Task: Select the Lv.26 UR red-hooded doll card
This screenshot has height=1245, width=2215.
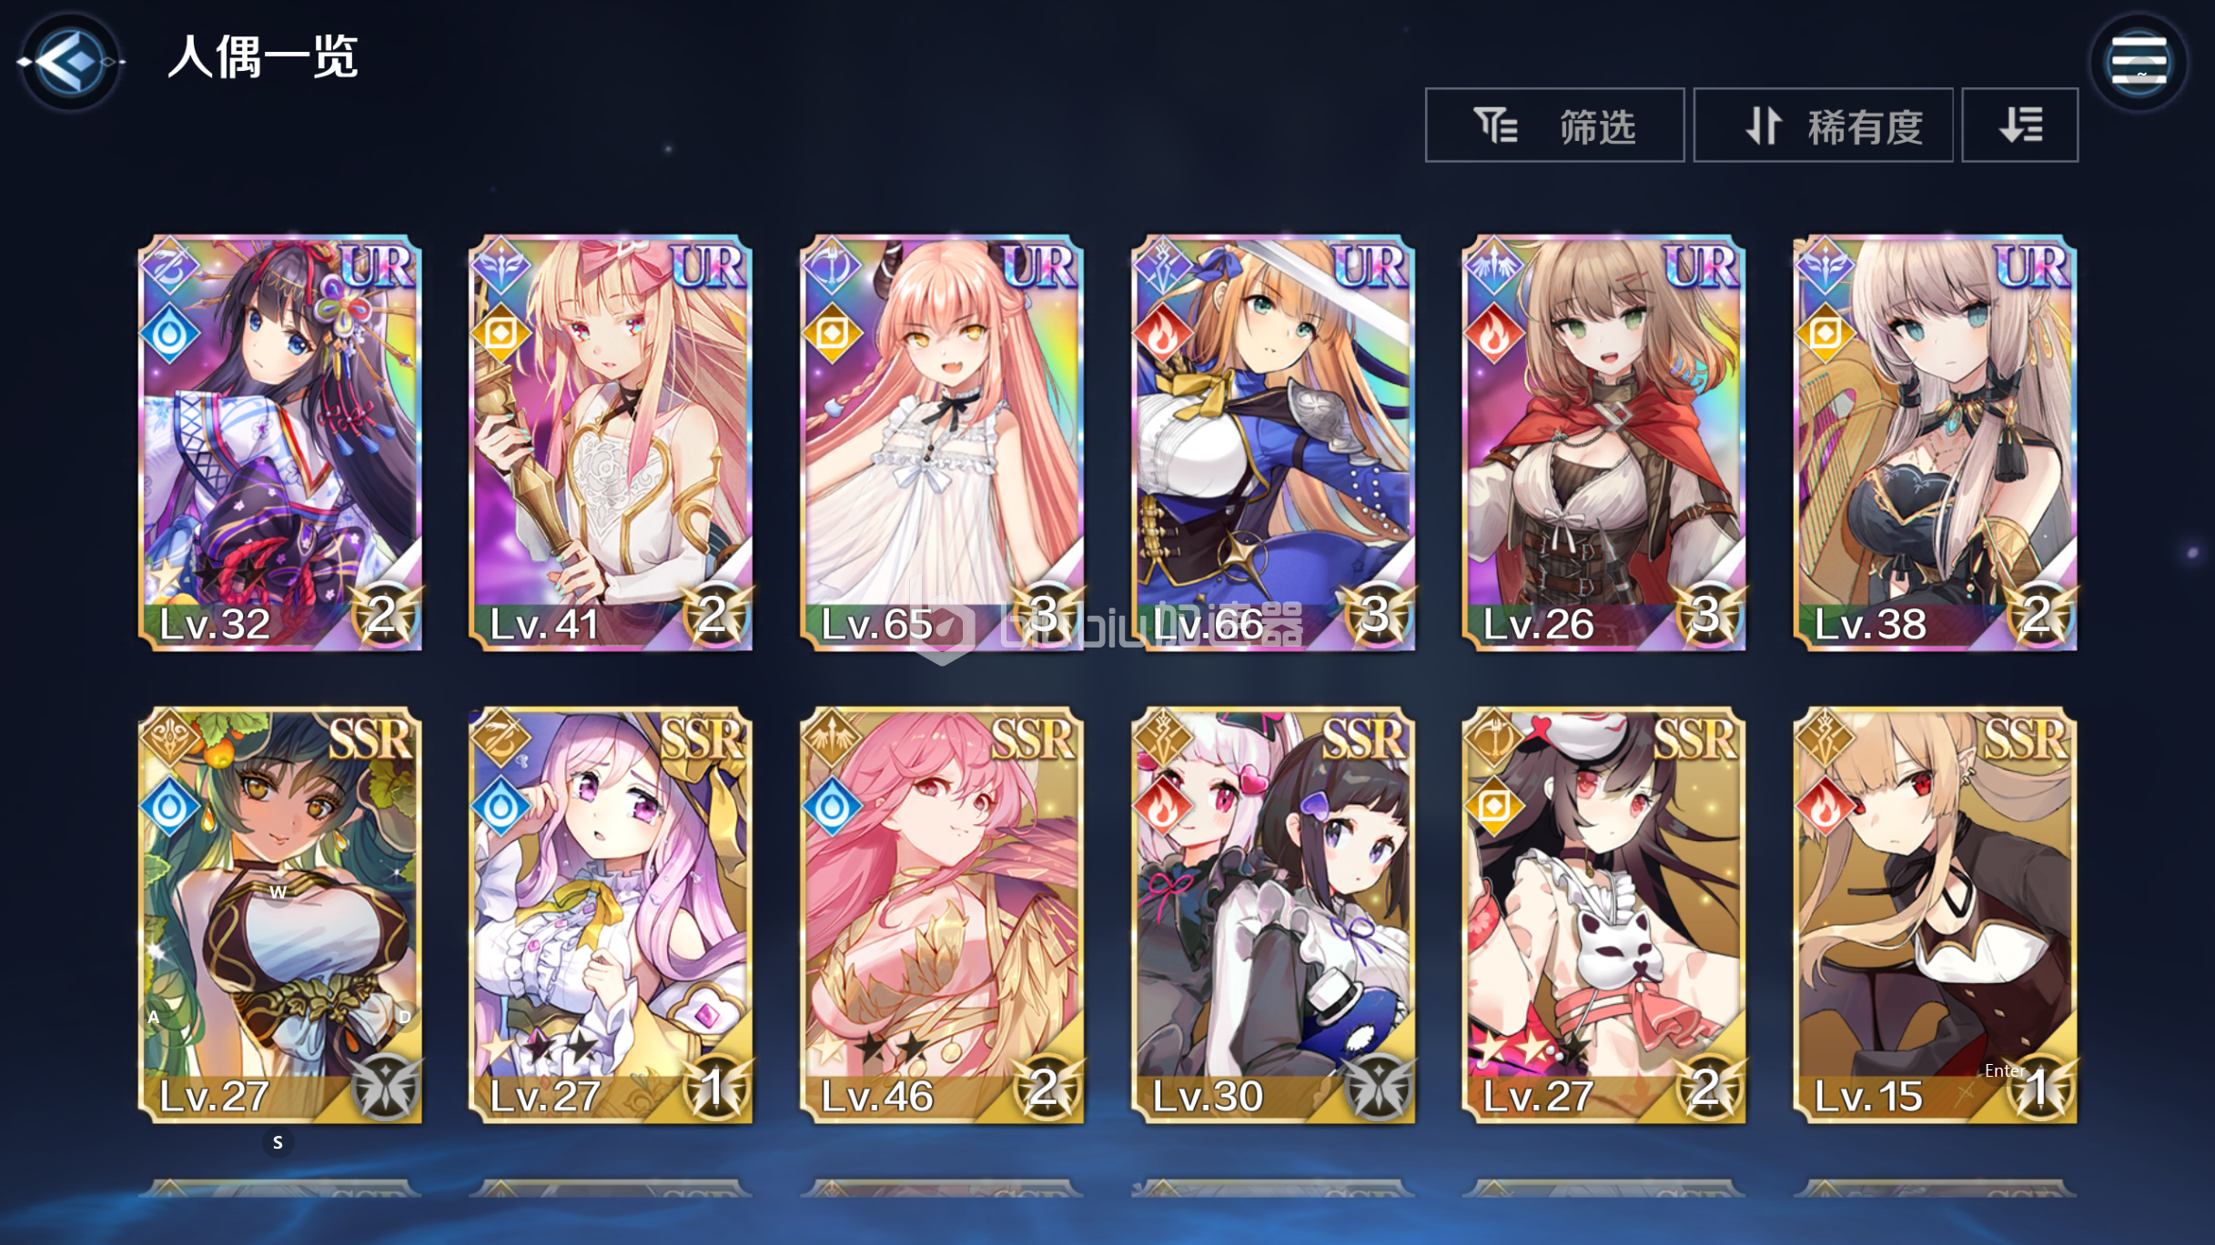Action: pyautogui.click(x=1603, y=443)
